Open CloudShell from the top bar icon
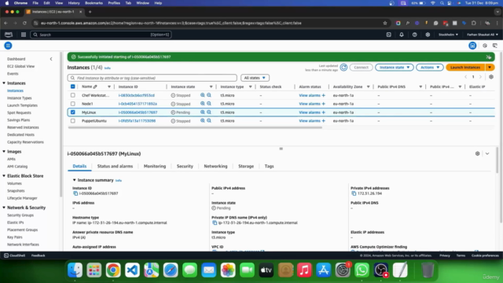This screenshot has height=283, width=503. 389,35
